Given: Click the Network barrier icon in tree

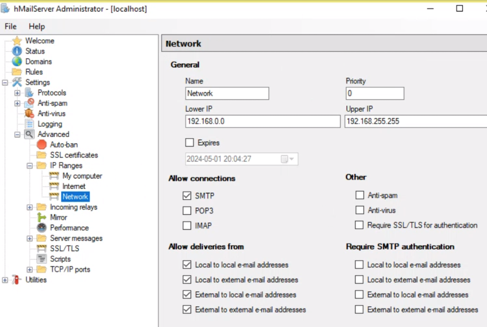Looking at the screenshot, I should 54,196.
